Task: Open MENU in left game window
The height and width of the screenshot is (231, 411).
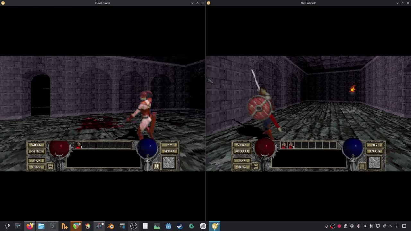Action: click(36, 167)
